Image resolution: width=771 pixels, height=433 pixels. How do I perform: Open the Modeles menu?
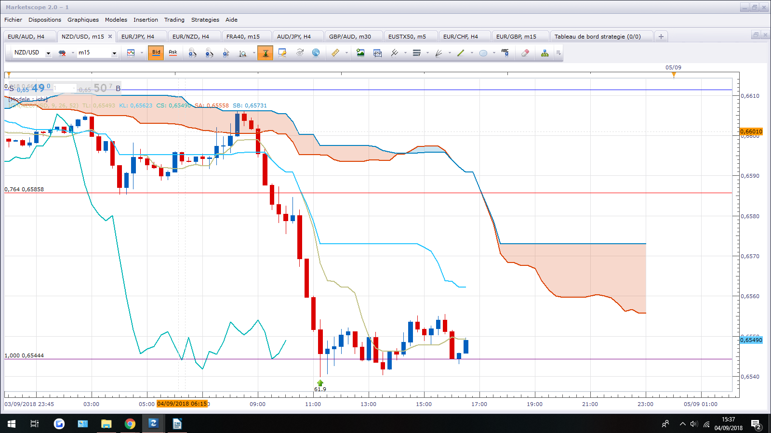pos(116,20)
